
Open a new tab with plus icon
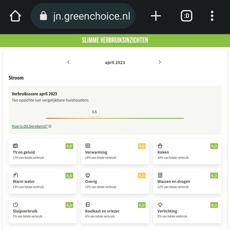(156, 16)
